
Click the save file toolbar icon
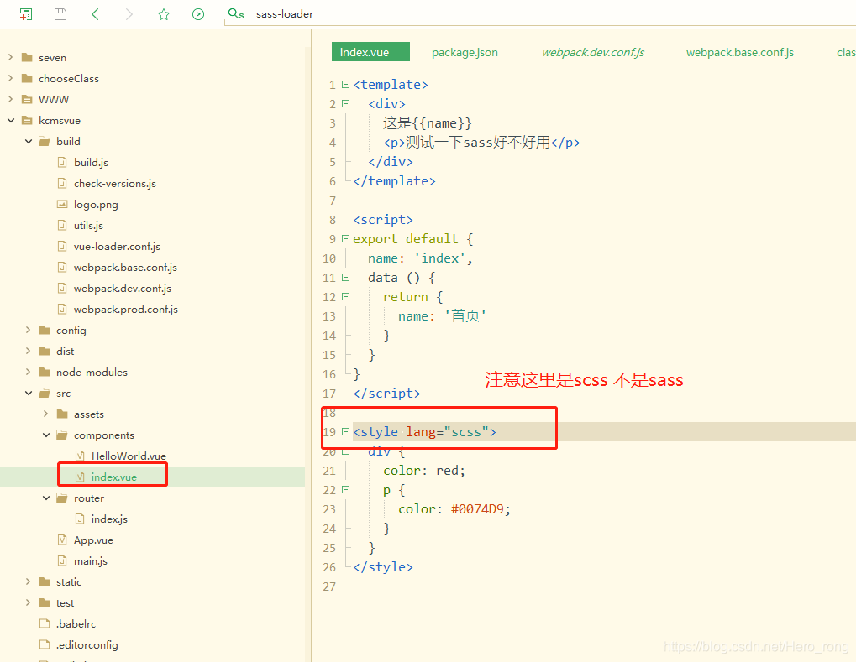[x=60, y=14]
